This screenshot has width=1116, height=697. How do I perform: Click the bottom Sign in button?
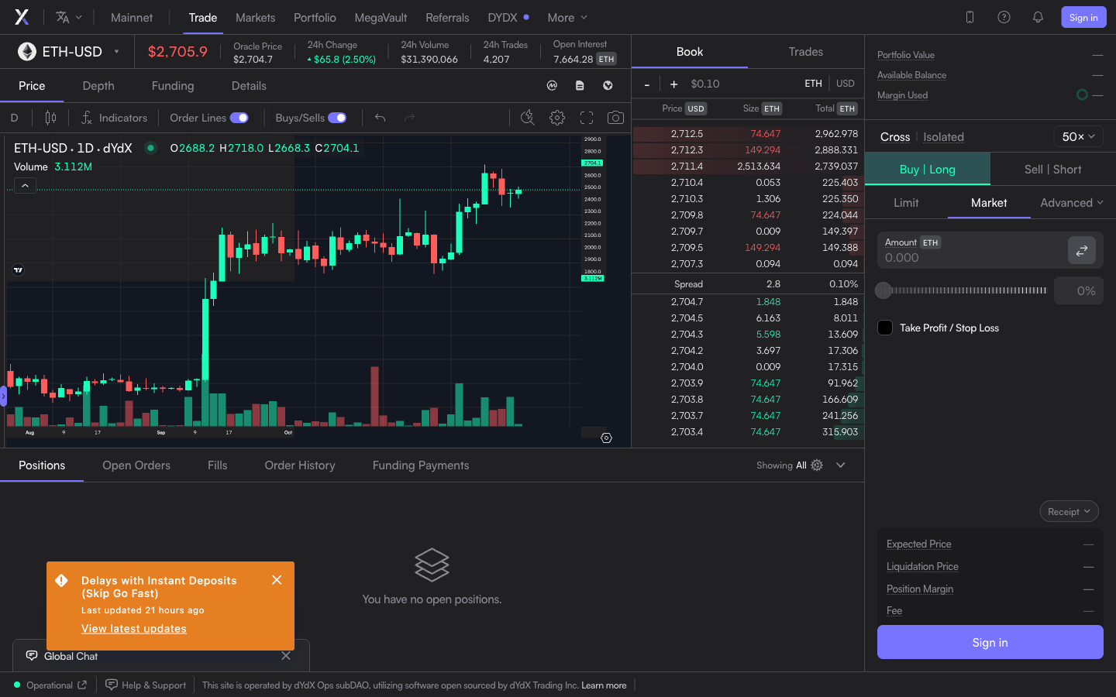[990, 642]
